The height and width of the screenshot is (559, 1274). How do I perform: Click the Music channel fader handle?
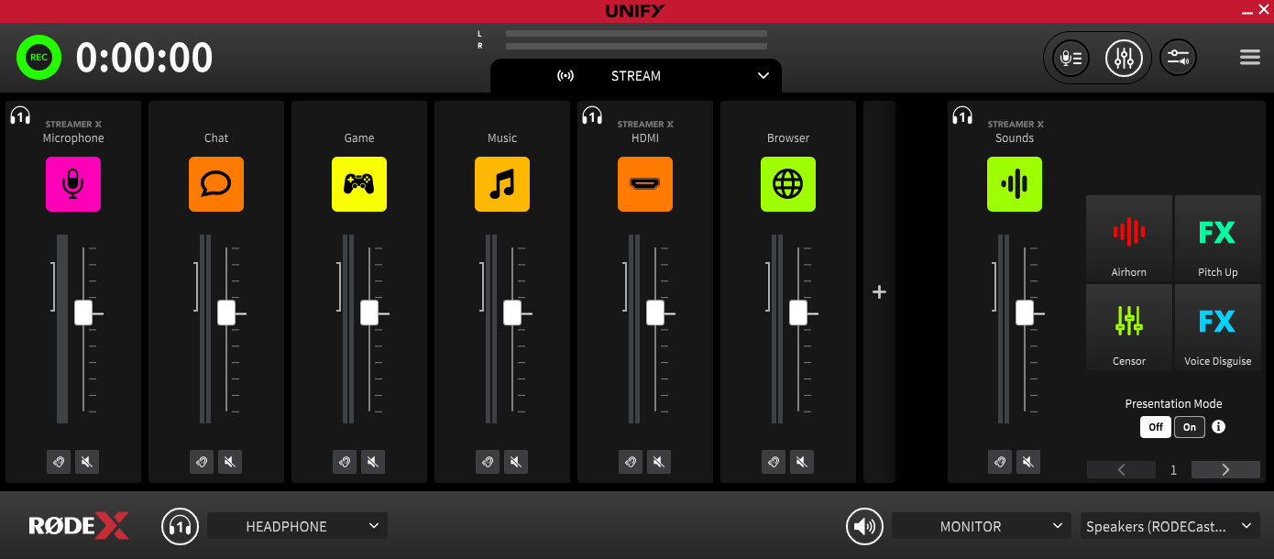point(512,312)
